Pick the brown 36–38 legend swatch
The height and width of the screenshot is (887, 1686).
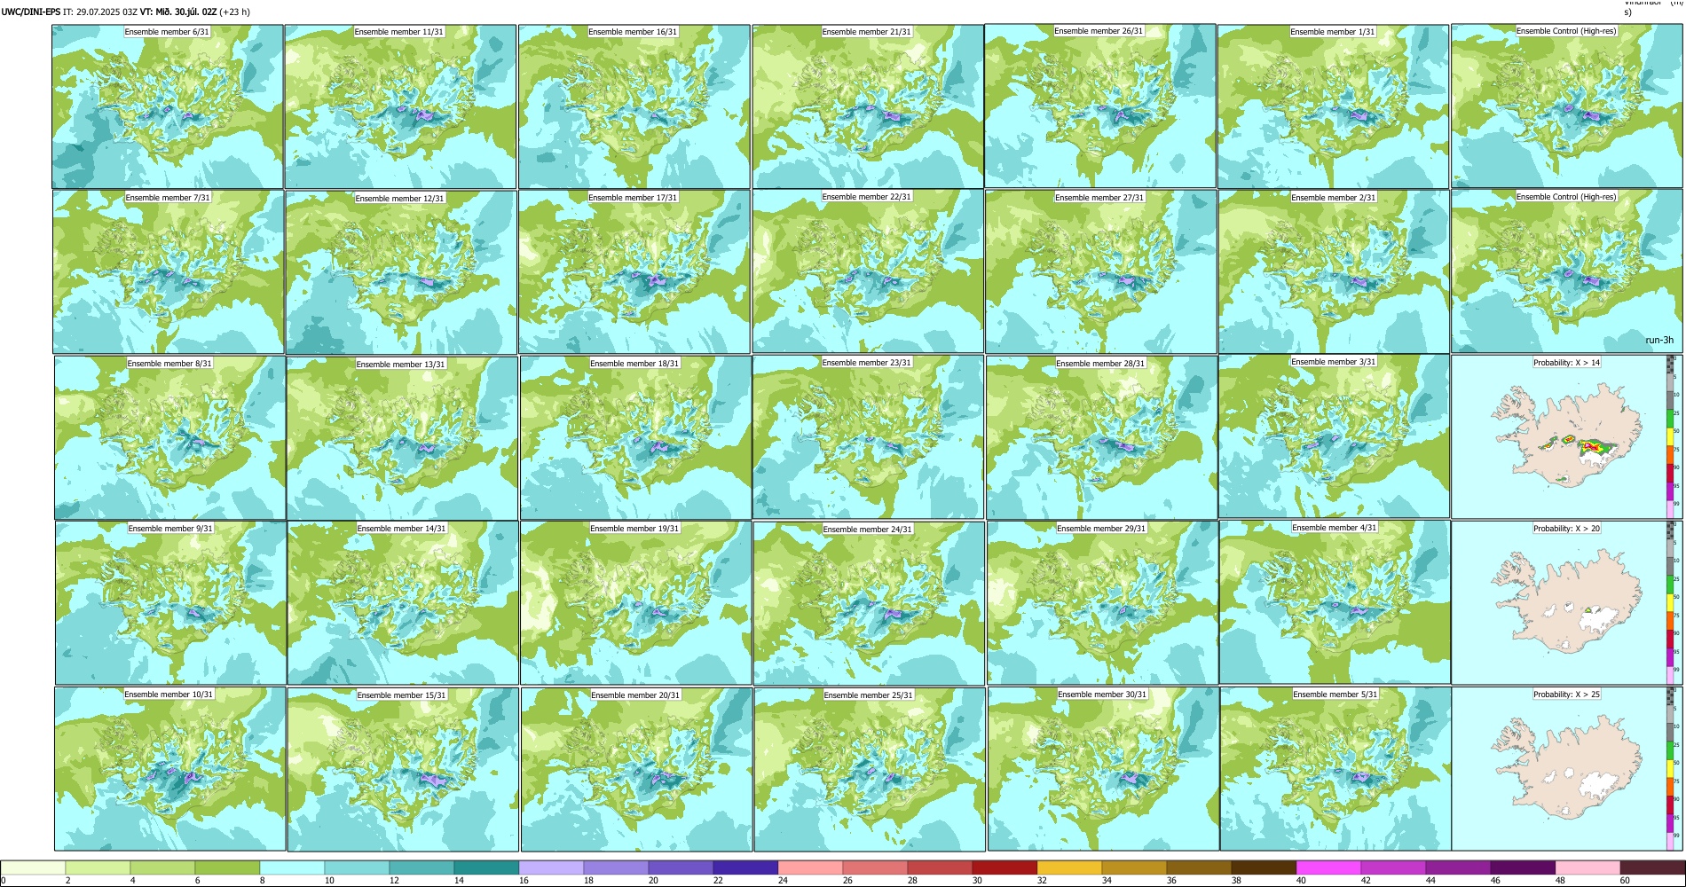coord(1199,867)
